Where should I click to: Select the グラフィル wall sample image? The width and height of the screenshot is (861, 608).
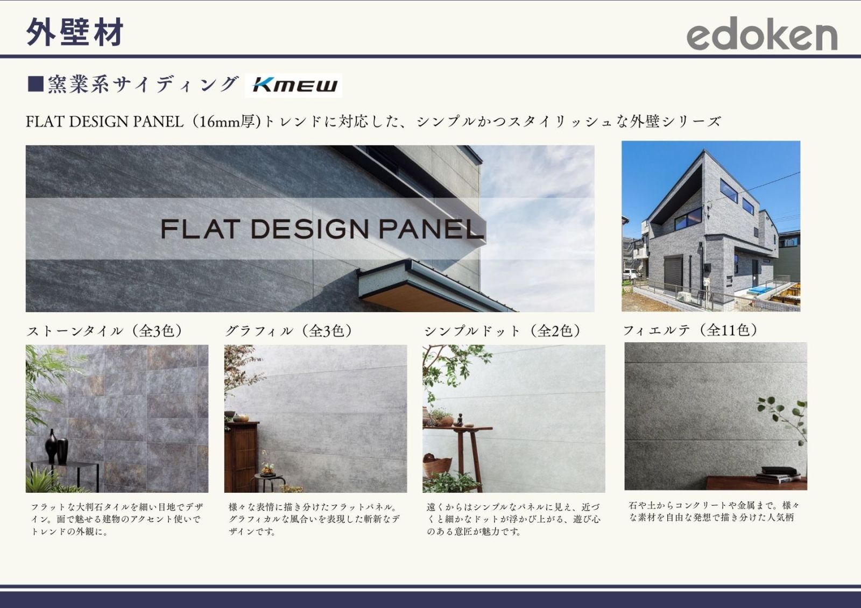pos(315,419)
